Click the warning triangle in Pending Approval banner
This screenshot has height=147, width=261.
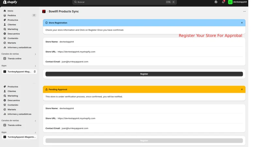click(46, 90)
